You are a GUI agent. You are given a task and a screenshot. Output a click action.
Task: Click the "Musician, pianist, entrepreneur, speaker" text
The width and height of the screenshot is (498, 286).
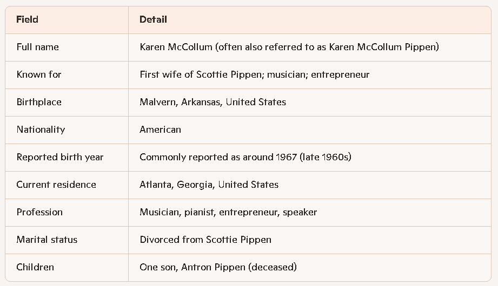click(228, 212)
